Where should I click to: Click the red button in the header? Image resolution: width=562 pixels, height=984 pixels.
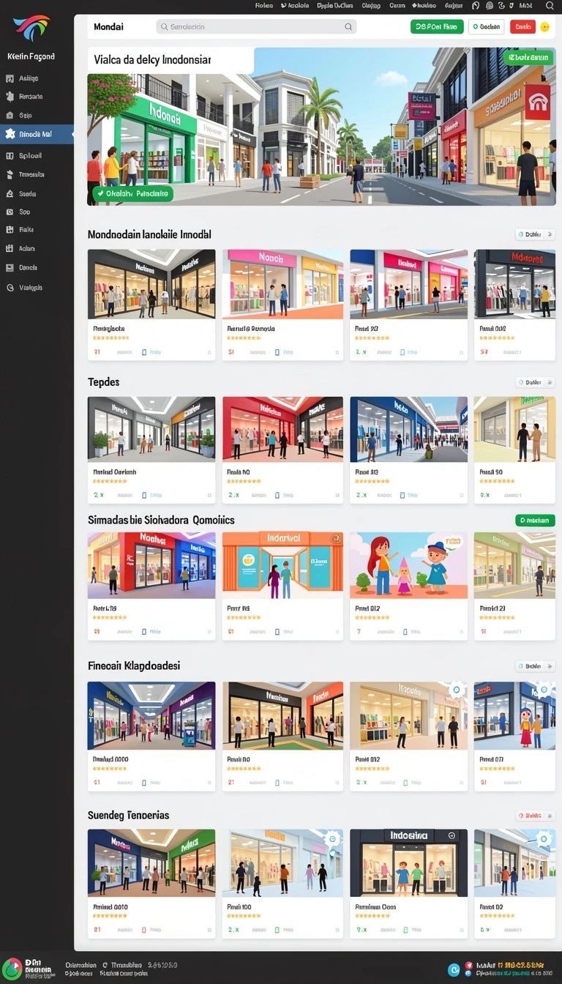click(522, 27)
